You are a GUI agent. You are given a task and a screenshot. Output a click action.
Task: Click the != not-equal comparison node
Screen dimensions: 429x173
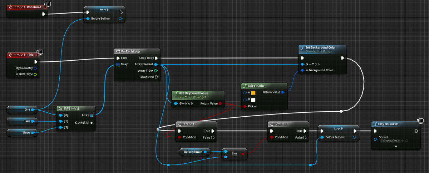pyautogui.click(x=235, y=154)
